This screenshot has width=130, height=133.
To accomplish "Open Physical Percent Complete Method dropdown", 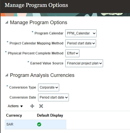I will pyautogui.click(x=72, y=53).
